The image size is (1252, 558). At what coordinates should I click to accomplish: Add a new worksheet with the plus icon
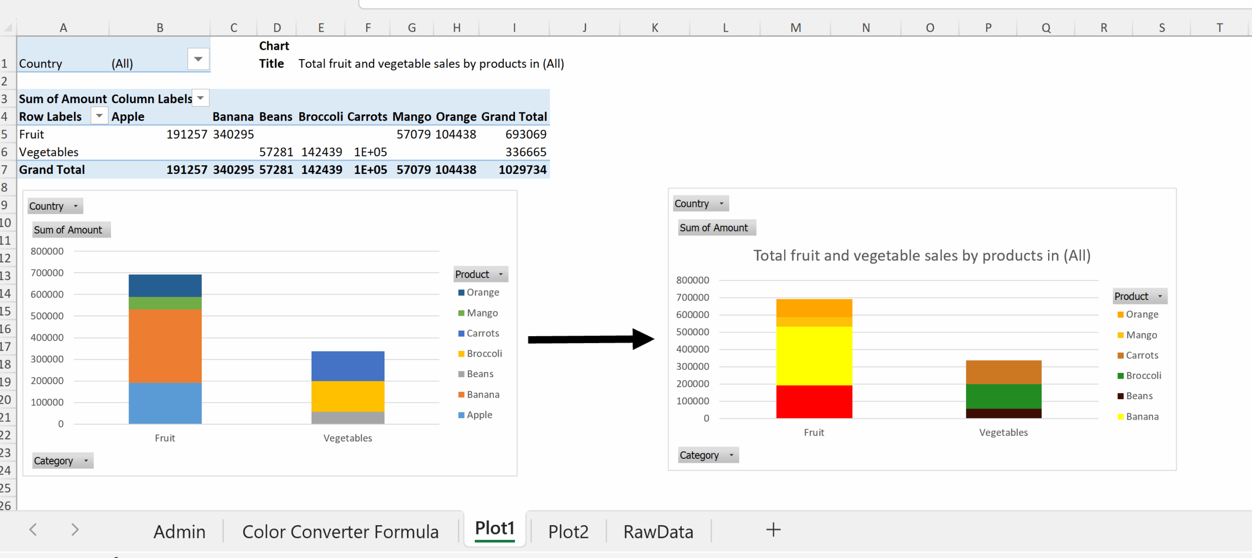tap(773, 529)
